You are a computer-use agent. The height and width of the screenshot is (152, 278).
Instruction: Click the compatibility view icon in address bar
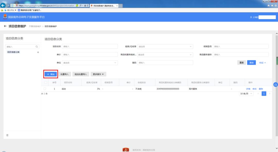click(x=77, y=5)
